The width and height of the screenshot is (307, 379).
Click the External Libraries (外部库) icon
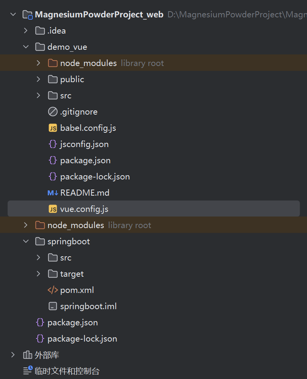pos(27,355)
